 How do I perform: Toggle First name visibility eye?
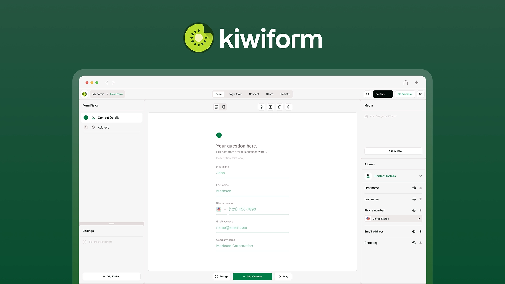coord(414,188)
